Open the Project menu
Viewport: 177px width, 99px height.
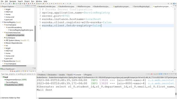point(27,1)
